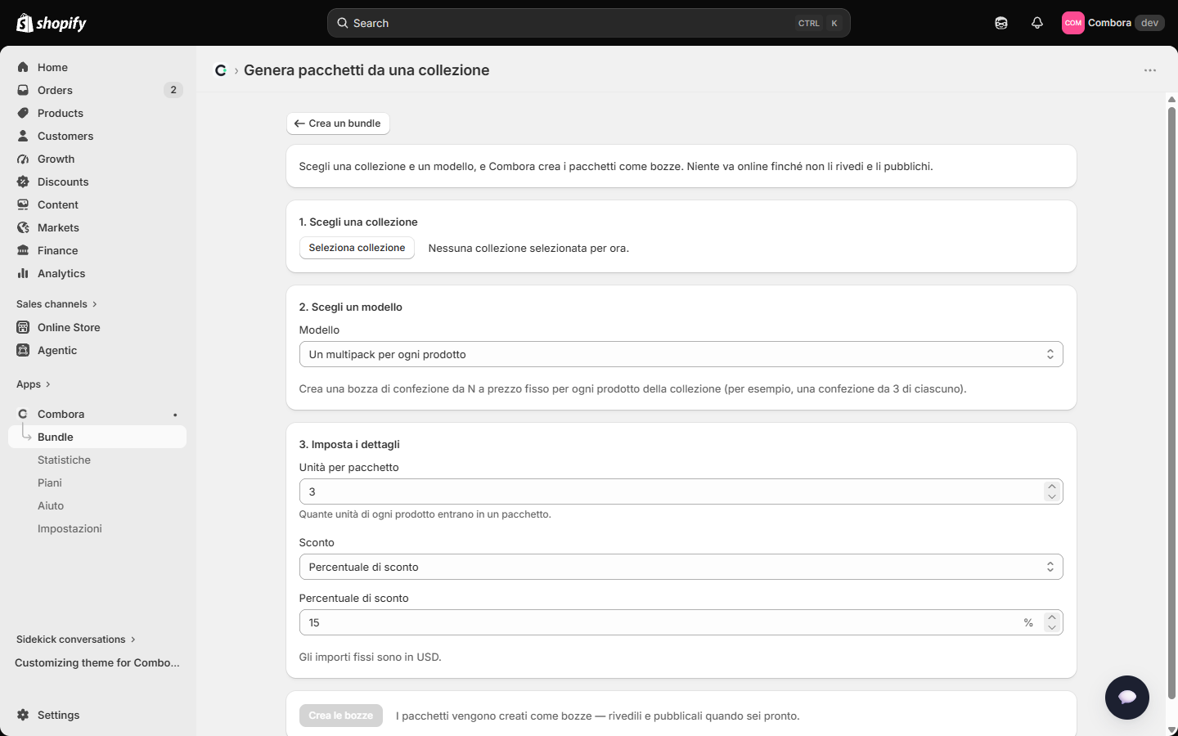This screenshot has width=1178, height=736.
Task: Increase Unità per pacchetto value
Action: coord(1052,487)
